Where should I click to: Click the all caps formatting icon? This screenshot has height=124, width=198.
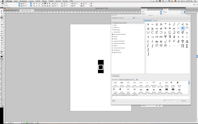tap(34, 4)
